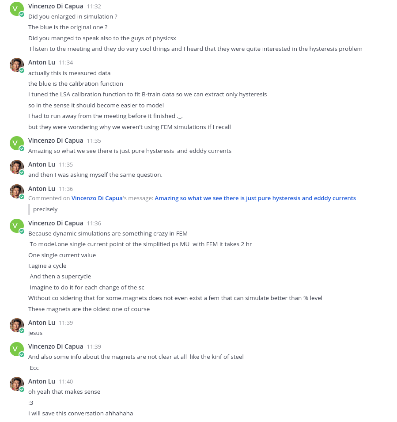
Task: Click the 11:32 timestamp
Action: [x=94, y=7]
